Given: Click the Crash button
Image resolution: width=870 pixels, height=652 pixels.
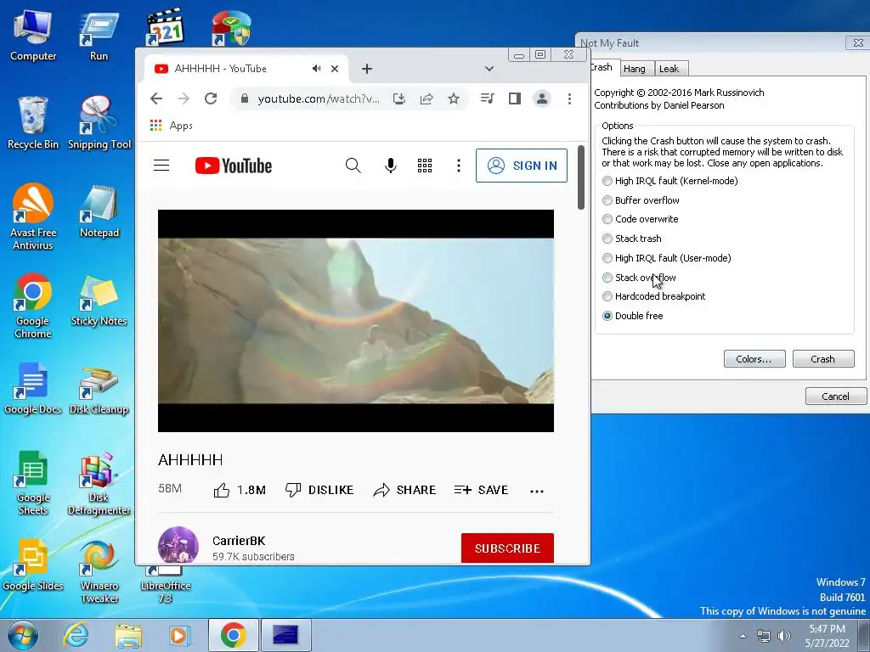Looking at the screenshot, I should tap(822, 359).
